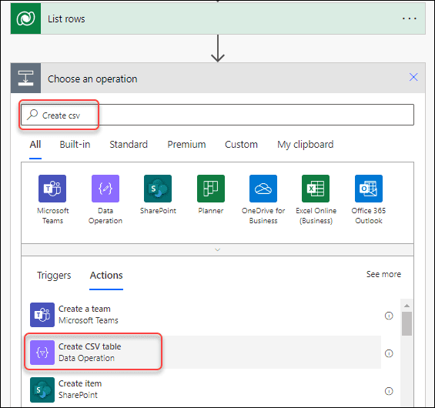
Task: Show info for Create CSV table
Action: point(389,353)
